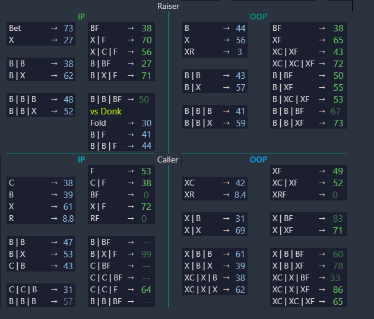Click the B | B → 47 row

tap(41, 242)
